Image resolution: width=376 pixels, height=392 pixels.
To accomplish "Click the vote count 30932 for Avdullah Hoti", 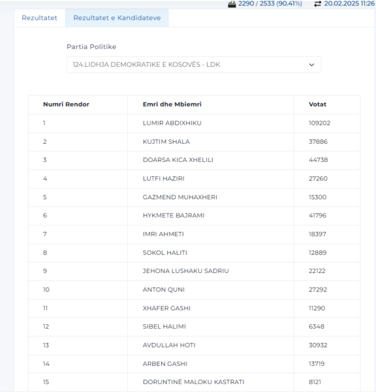I will 318,345.
